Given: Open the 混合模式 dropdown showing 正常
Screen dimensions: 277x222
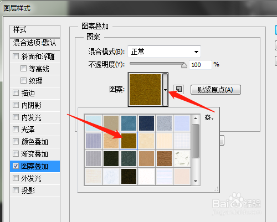Looking at the screenshot, I should [x=164, y=51].
